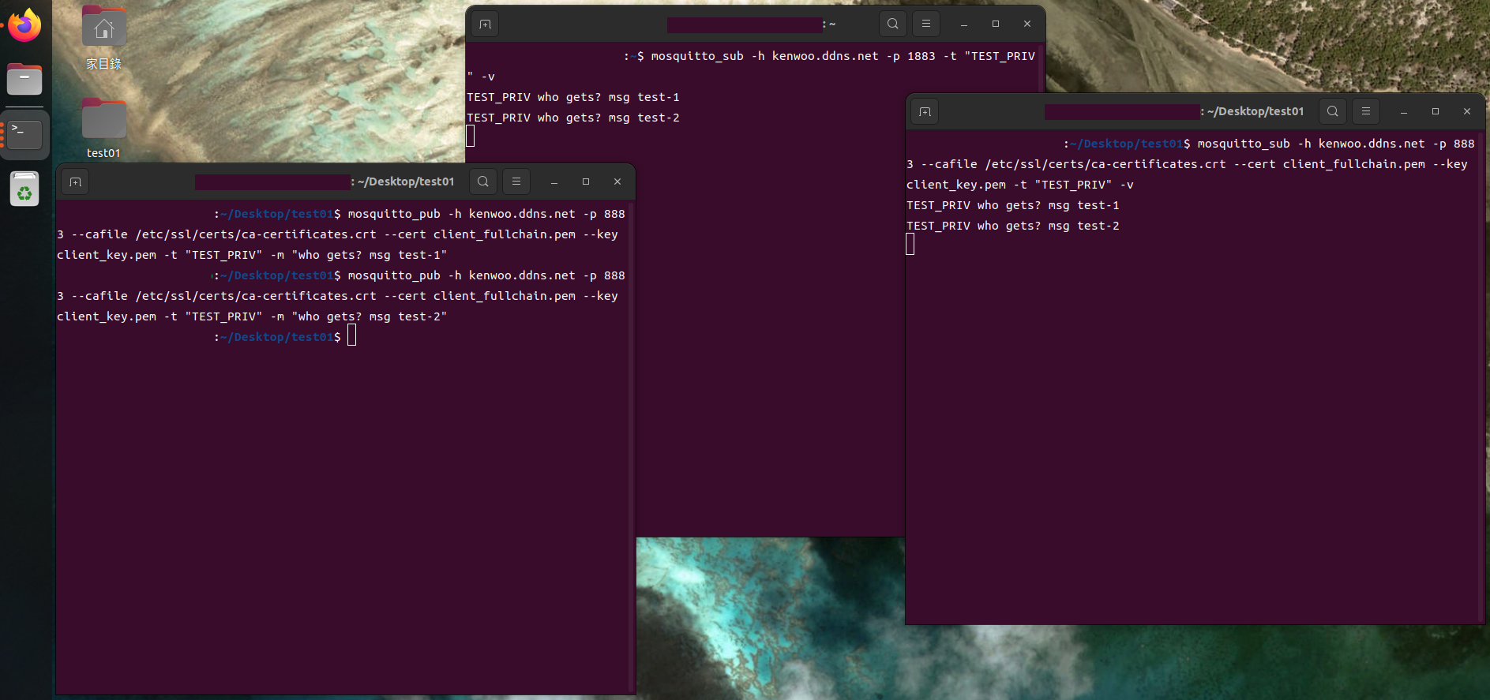
Task: Click the "~/Desktop/test01" title of the mosquitto_pub terminal
Action: pyautogui.click(x=406, y=182)
